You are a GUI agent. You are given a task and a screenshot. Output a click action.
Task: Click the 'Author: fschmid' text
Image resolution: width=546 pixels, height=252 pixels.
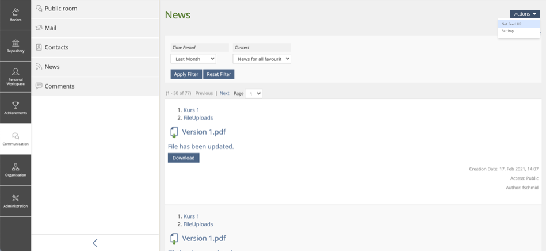522,188
